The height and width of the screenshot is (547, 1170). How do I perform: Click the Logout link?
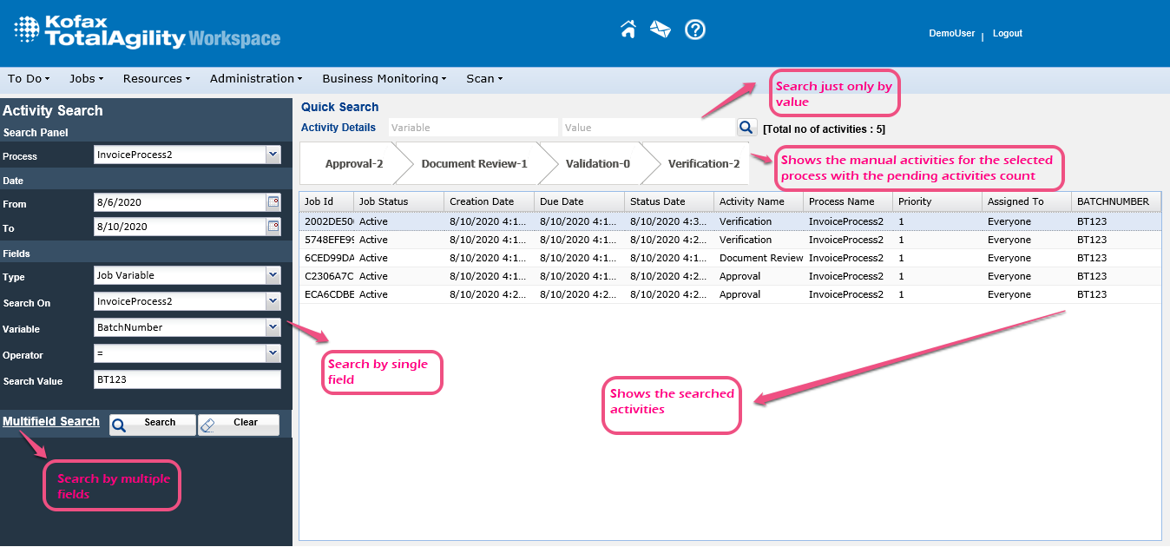1007,34
